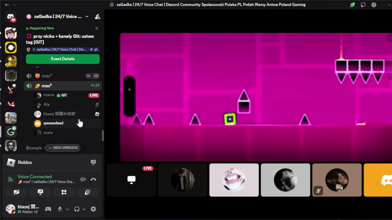Image resolution: width=392 pixels, height=220 pixels.
Task: Share your screen button
Action: point(40,192)
